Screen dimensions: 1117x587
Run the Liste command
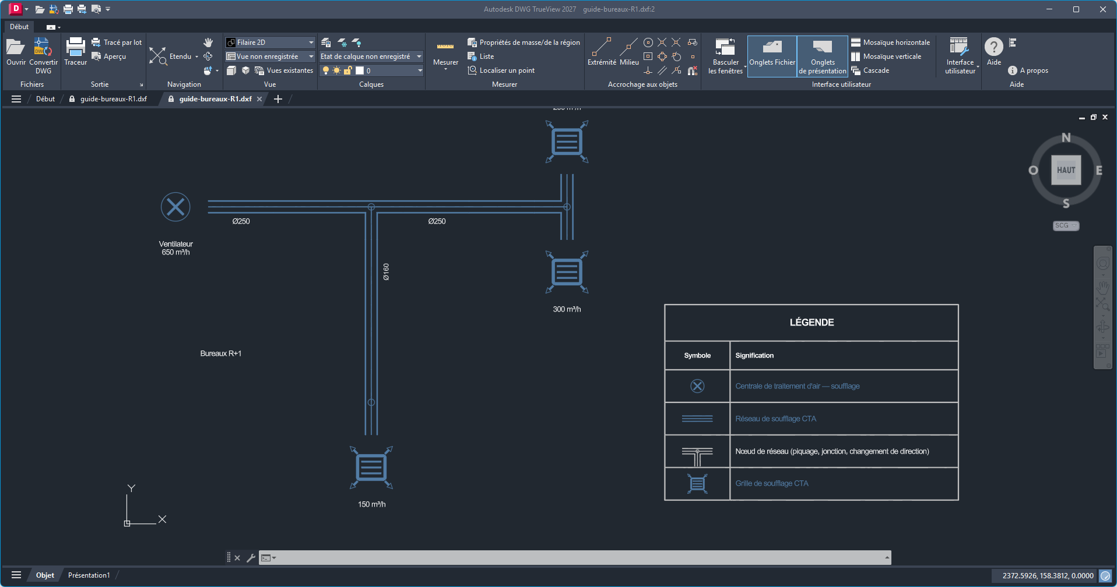coord(481,56)
